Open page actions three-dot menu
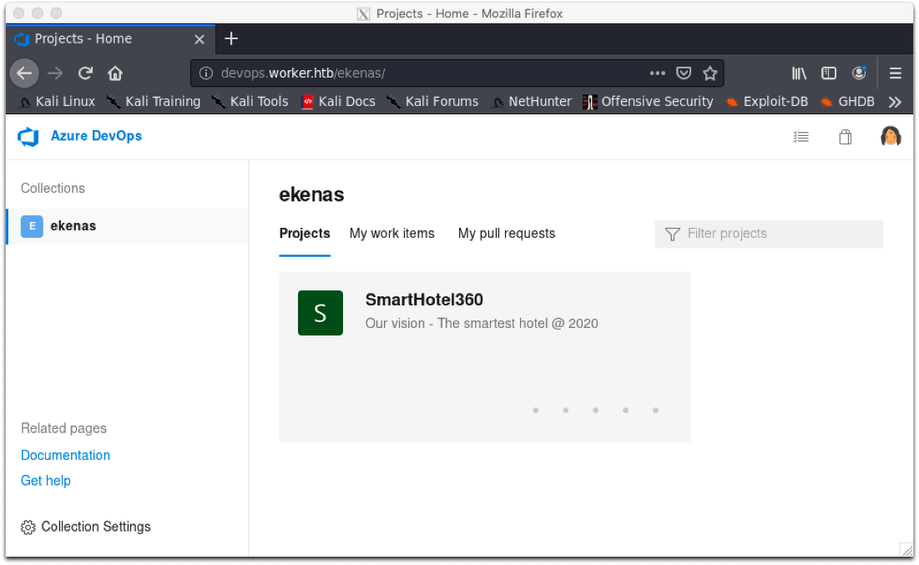Image resolution: width=919 pixels, height=565 pixels. (658, 73)
